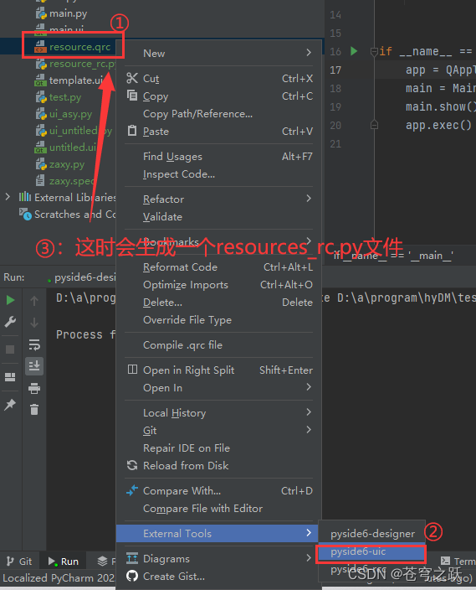Click the Reload from Disk icon
Viewport: 476px width, 590px height.
click(132, 465)
